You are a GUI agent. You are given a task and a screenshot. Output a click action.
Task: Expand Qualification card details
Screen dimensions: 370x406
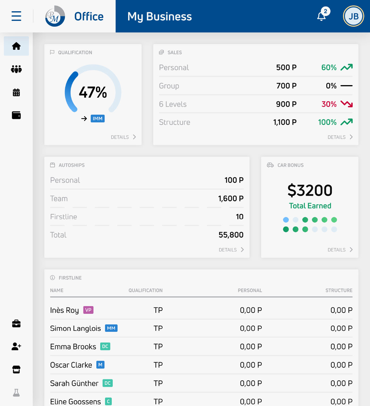(123, 137)
